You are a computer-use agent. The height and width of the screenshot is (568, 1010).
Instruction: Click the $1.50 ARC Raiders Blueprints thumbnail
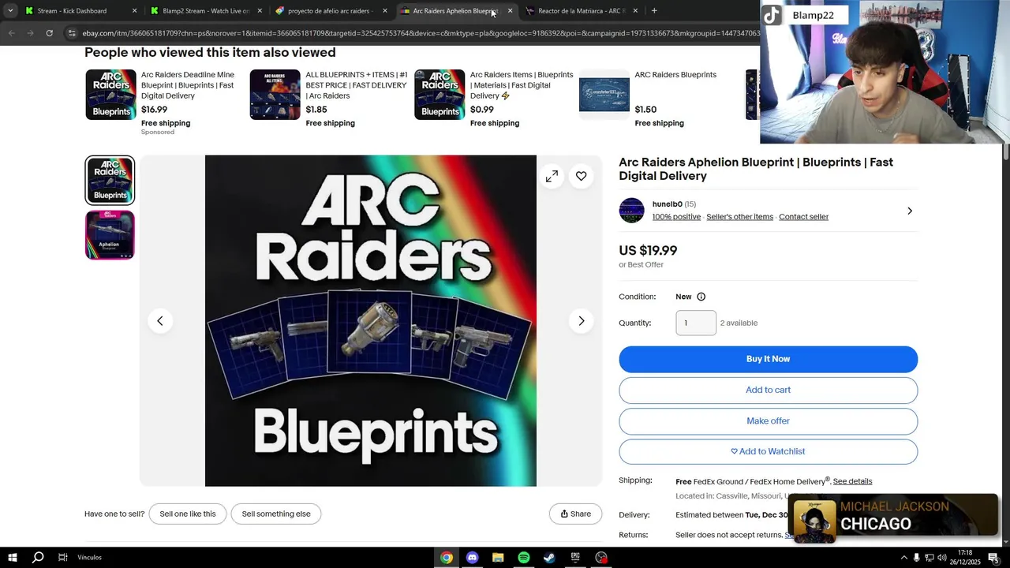pyautogui.click(x=604, y=95)
